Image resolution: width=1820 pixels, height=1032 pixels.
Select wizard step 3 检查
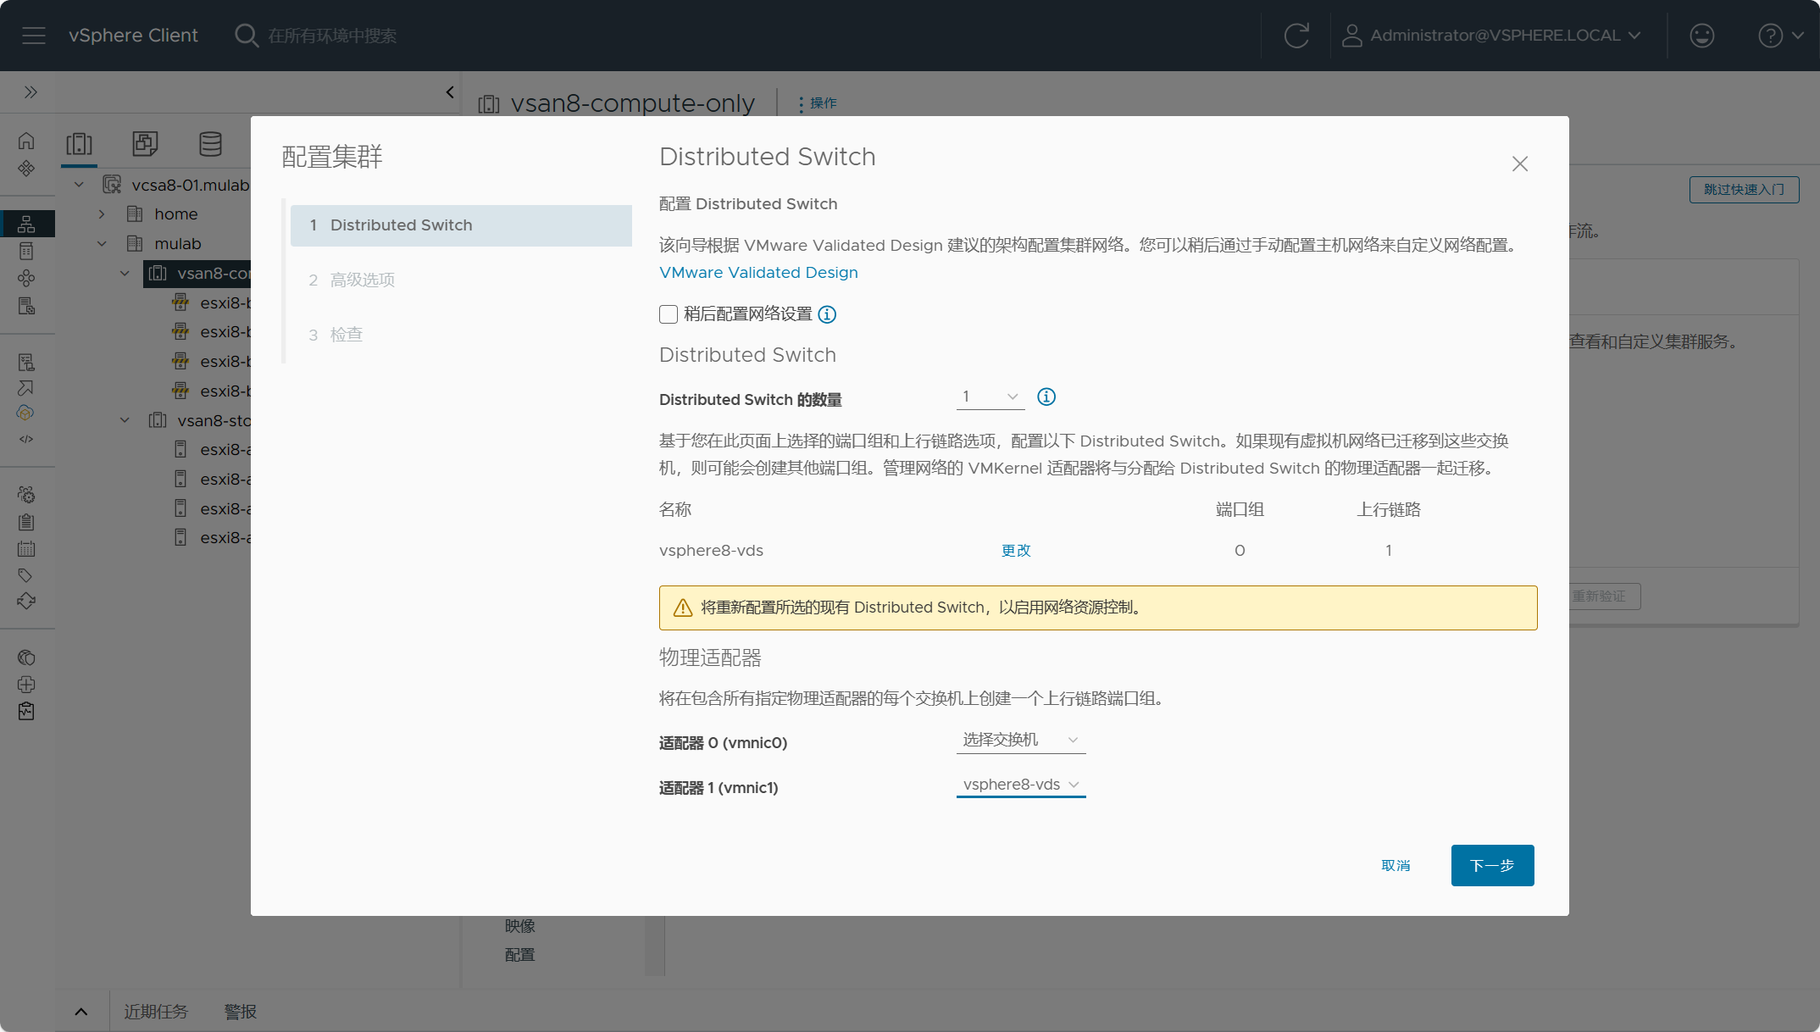[461, 335]
